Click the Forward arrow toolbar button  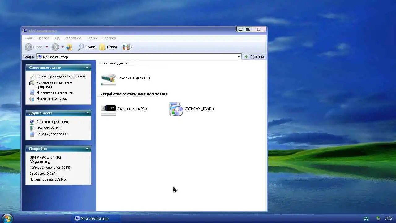tap(55, 47)
